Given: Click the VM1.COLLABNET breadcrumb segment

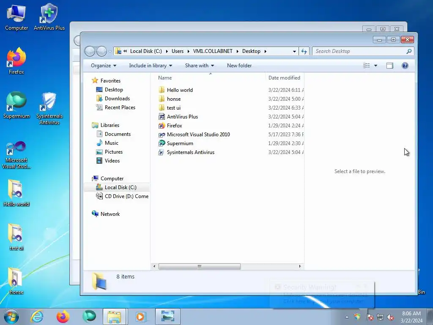Looking at the screenshot, I should [213, 51].
